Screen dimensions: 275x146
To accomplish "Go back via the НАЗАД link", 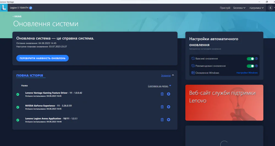I will point(17,16).
